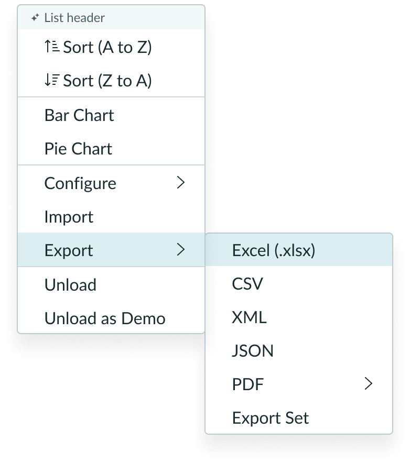Choose Import from the menu
410x464 pixels.
(69, 216)
